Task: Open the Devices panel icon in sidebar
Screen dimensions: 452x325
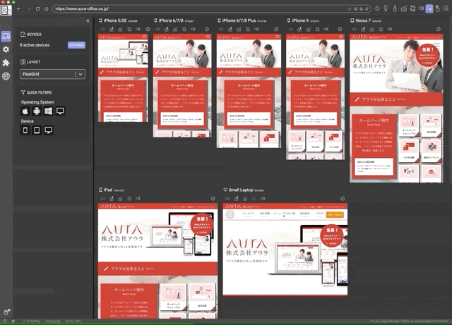Action: click(6, 36)
